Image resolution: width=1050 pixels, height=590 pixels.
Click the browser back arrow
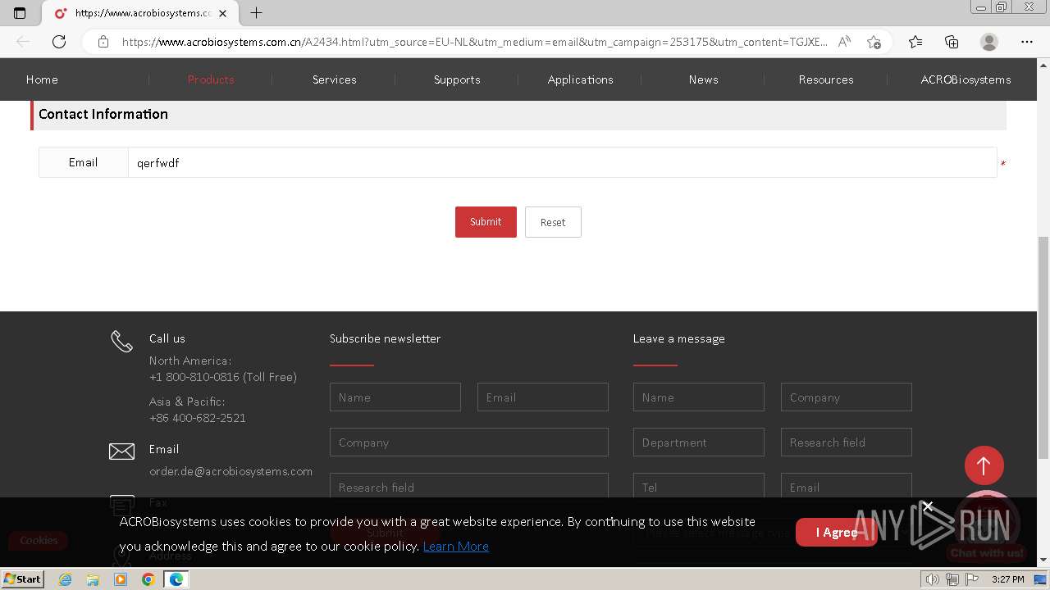[23, 42]
